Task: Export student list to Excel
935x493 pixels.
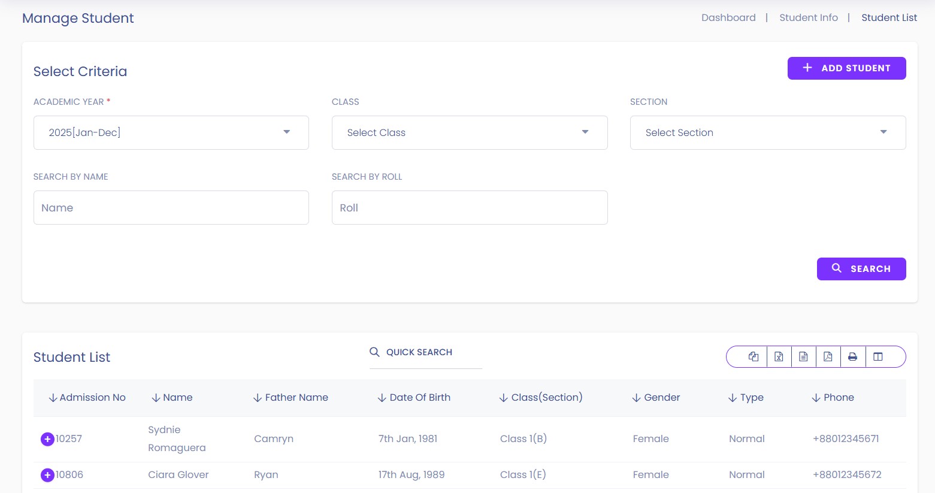Action: [x=779, y=356]
